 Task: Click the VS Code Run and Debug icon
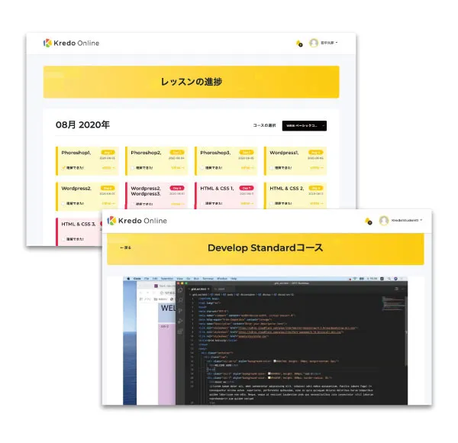point(180,321)
